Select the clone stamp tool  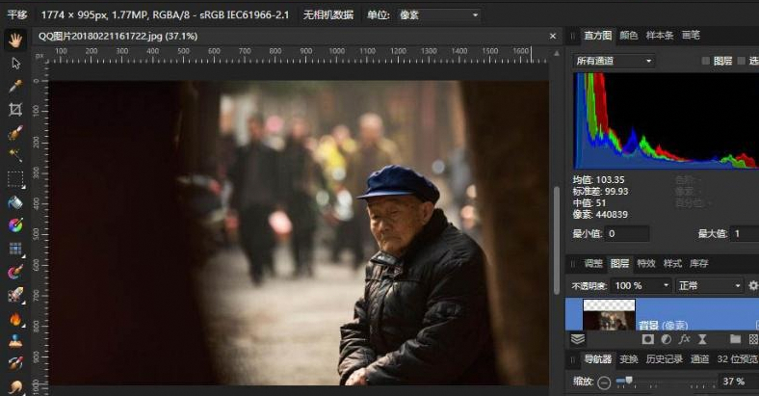[15, 341]
